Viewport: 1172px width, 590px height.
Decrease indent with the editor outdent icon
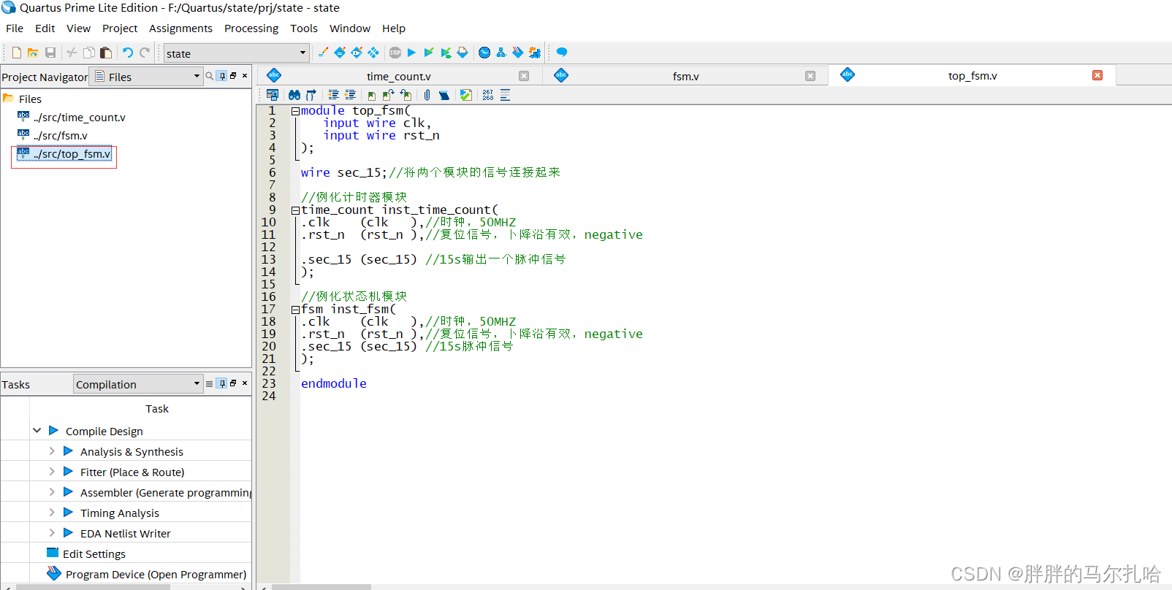350,95
